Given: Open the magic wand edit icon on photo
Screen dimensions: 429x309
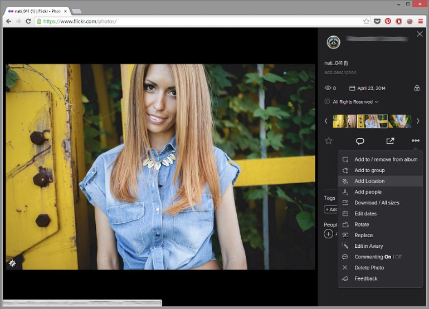Looking at the screenshot, I should [12, 263].
